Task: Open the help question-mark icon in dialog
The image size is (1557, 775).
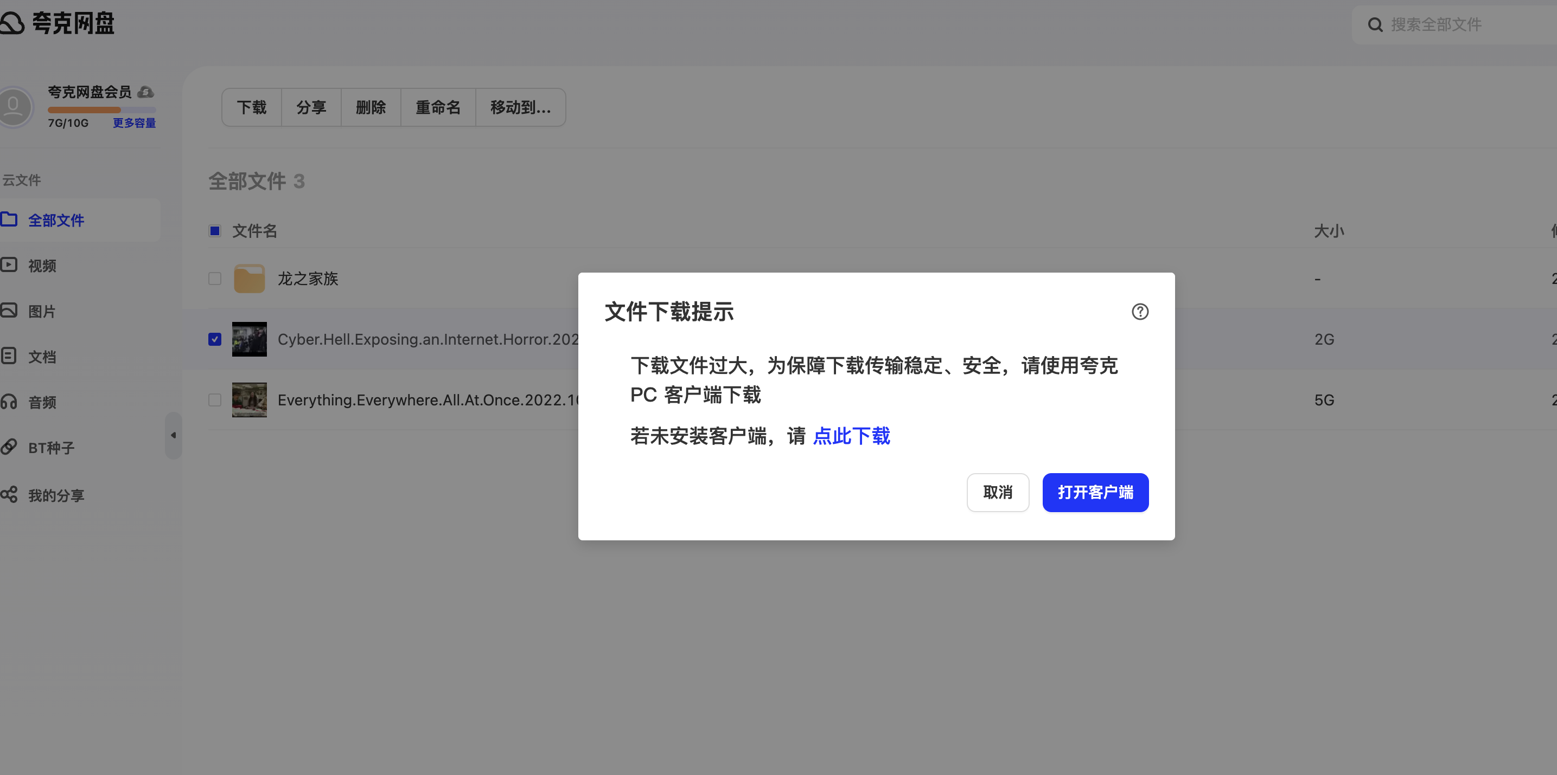Action: (x=1140, y=312)
